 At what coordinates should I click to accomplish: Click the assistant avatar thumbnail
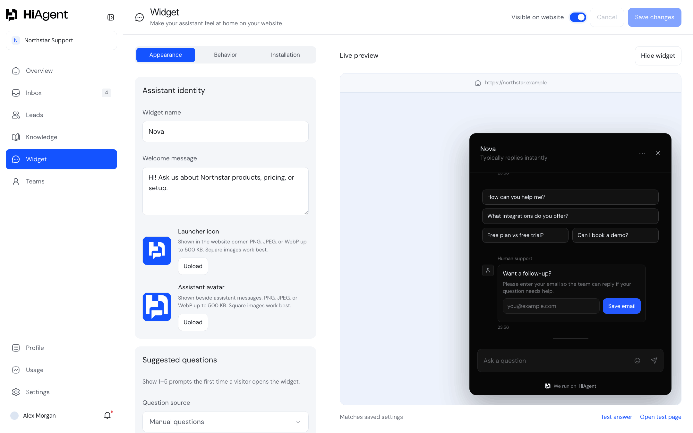[x=157, y=307]
